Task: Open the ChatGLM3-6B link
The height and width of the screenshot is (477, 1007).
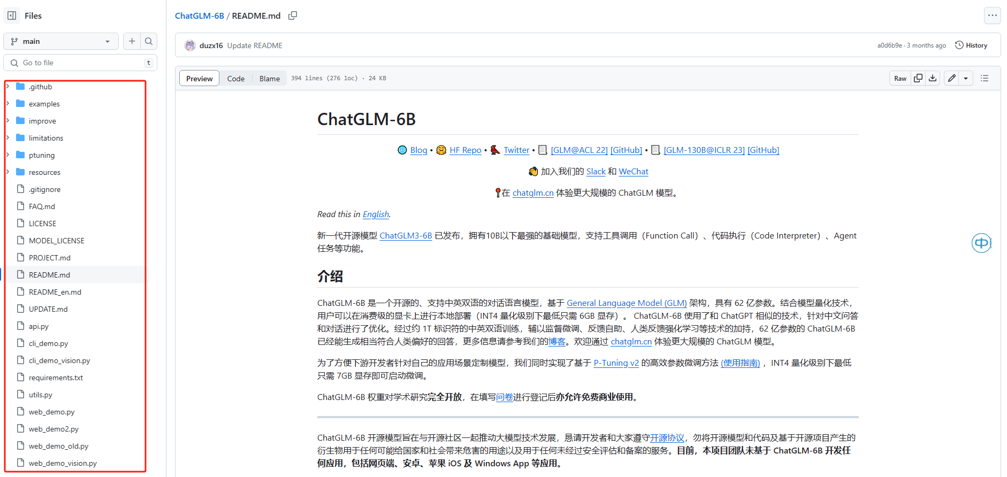Action: (x=406, y=236)
